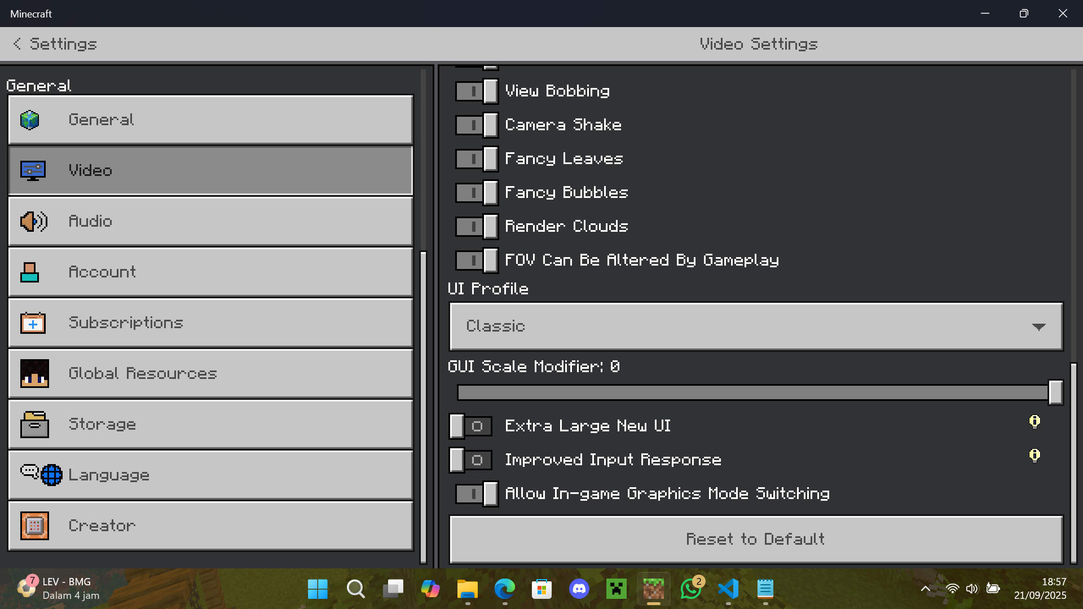The image size is (1083, 609).
Task: Toggle Improved Input Response on
Action: pos(471,460)
